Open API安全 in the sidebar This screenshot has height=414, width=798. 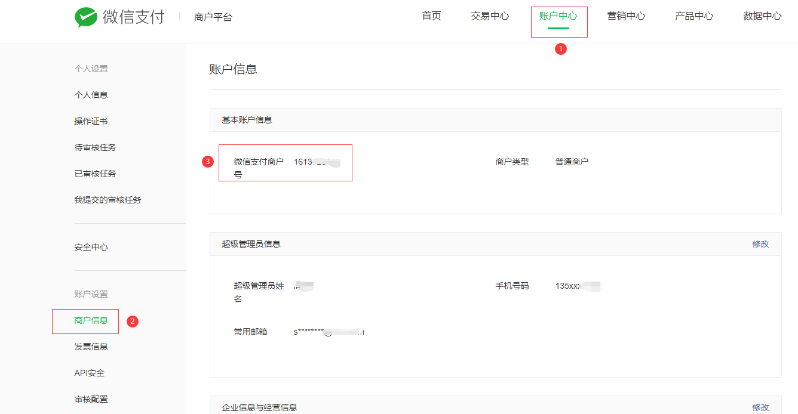tap(89, 373)
